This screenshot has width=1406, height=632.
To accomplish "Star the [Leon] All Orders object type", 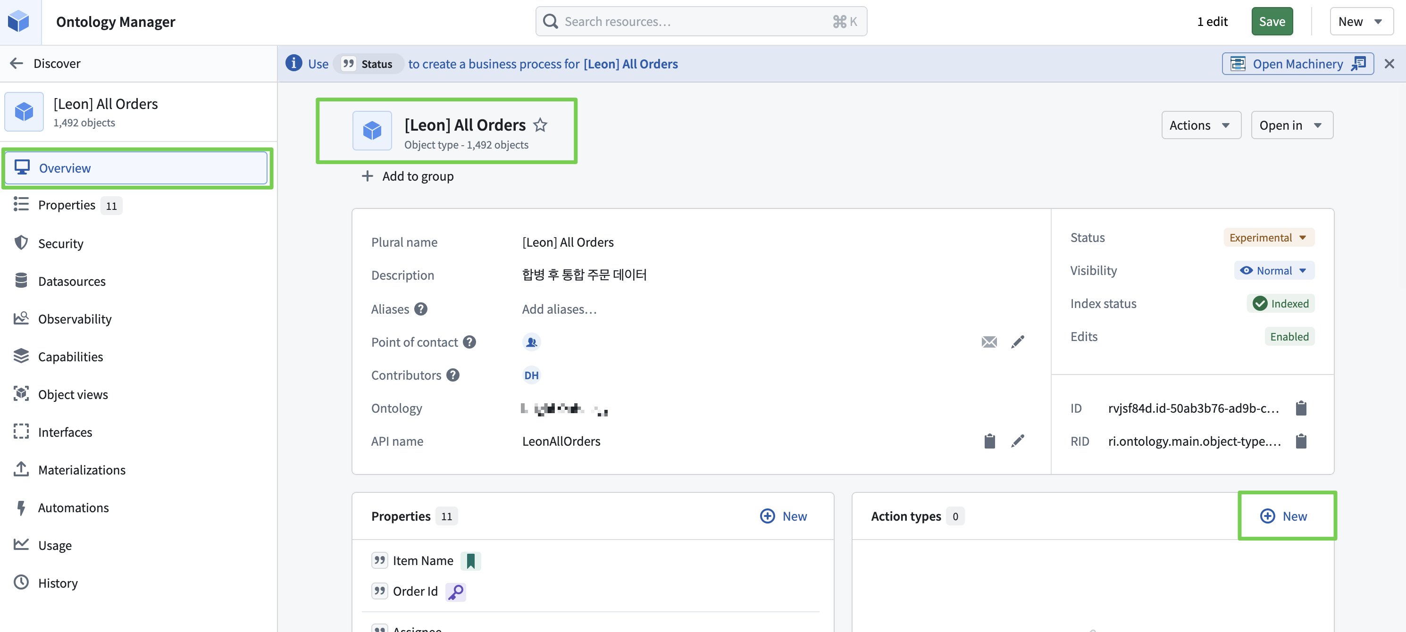I will [540, 125].
